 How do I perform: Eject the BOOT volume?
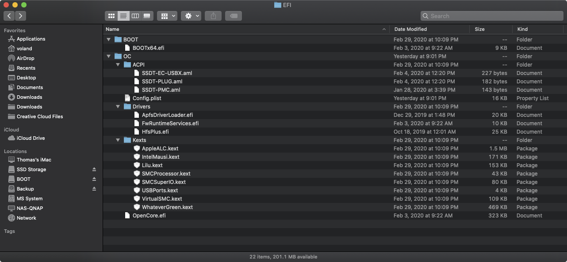point(94,179)
